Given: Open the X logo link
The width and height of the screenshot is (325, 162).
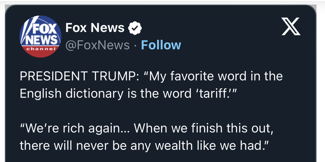Looking at the screenshot, I should point(291,27).
